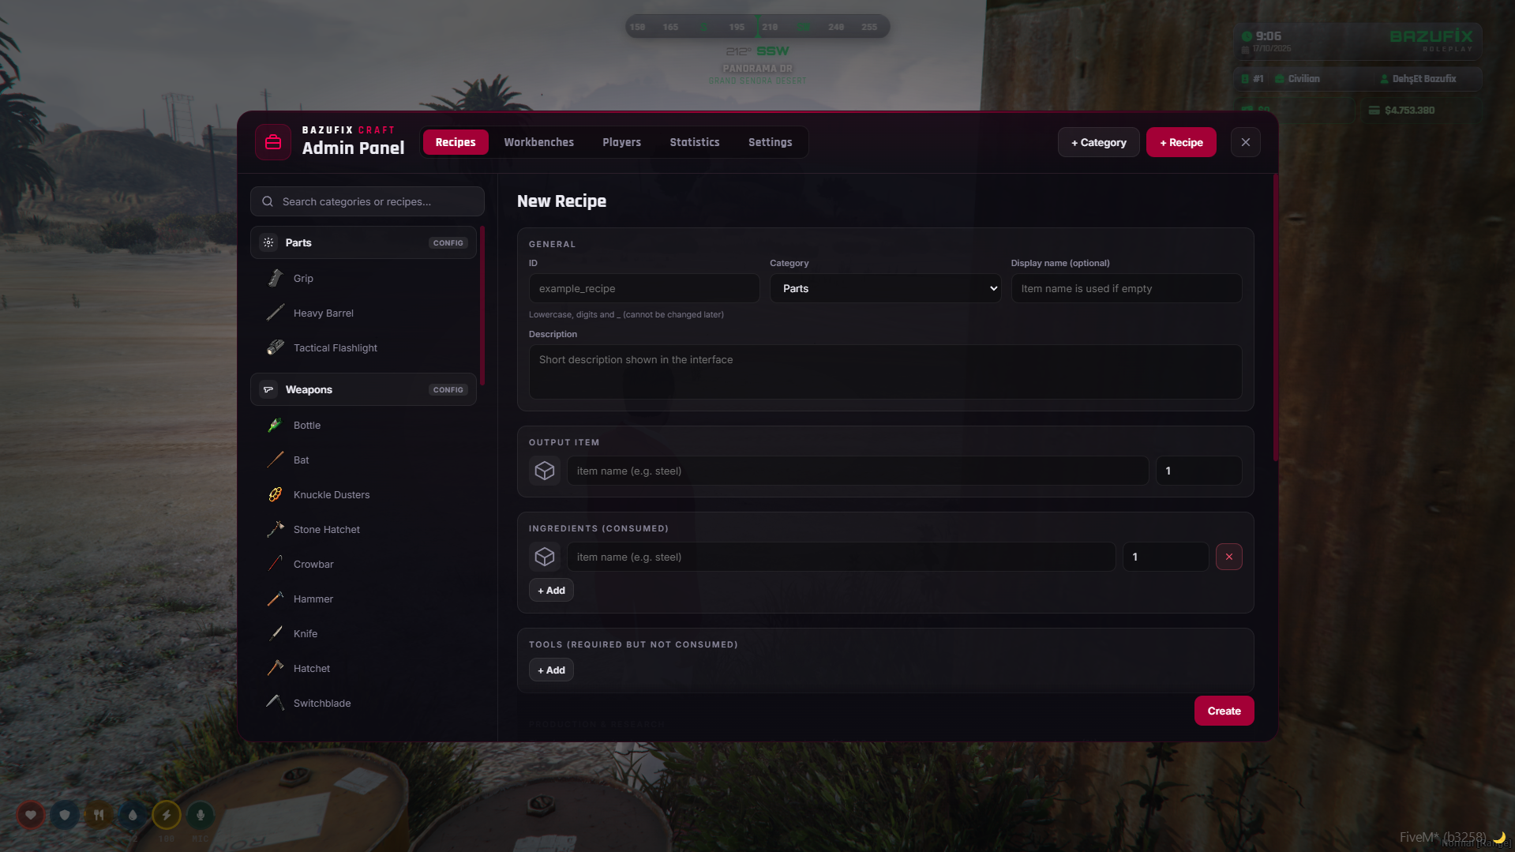1515x852 pixels.
Task: Click the Display name input field
Action: pyautogui.click(x=1127, y=288)
